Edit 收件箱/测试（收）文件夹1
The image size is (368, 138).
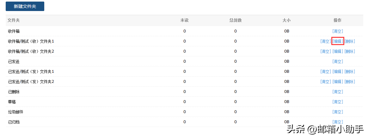coord(337,41)
